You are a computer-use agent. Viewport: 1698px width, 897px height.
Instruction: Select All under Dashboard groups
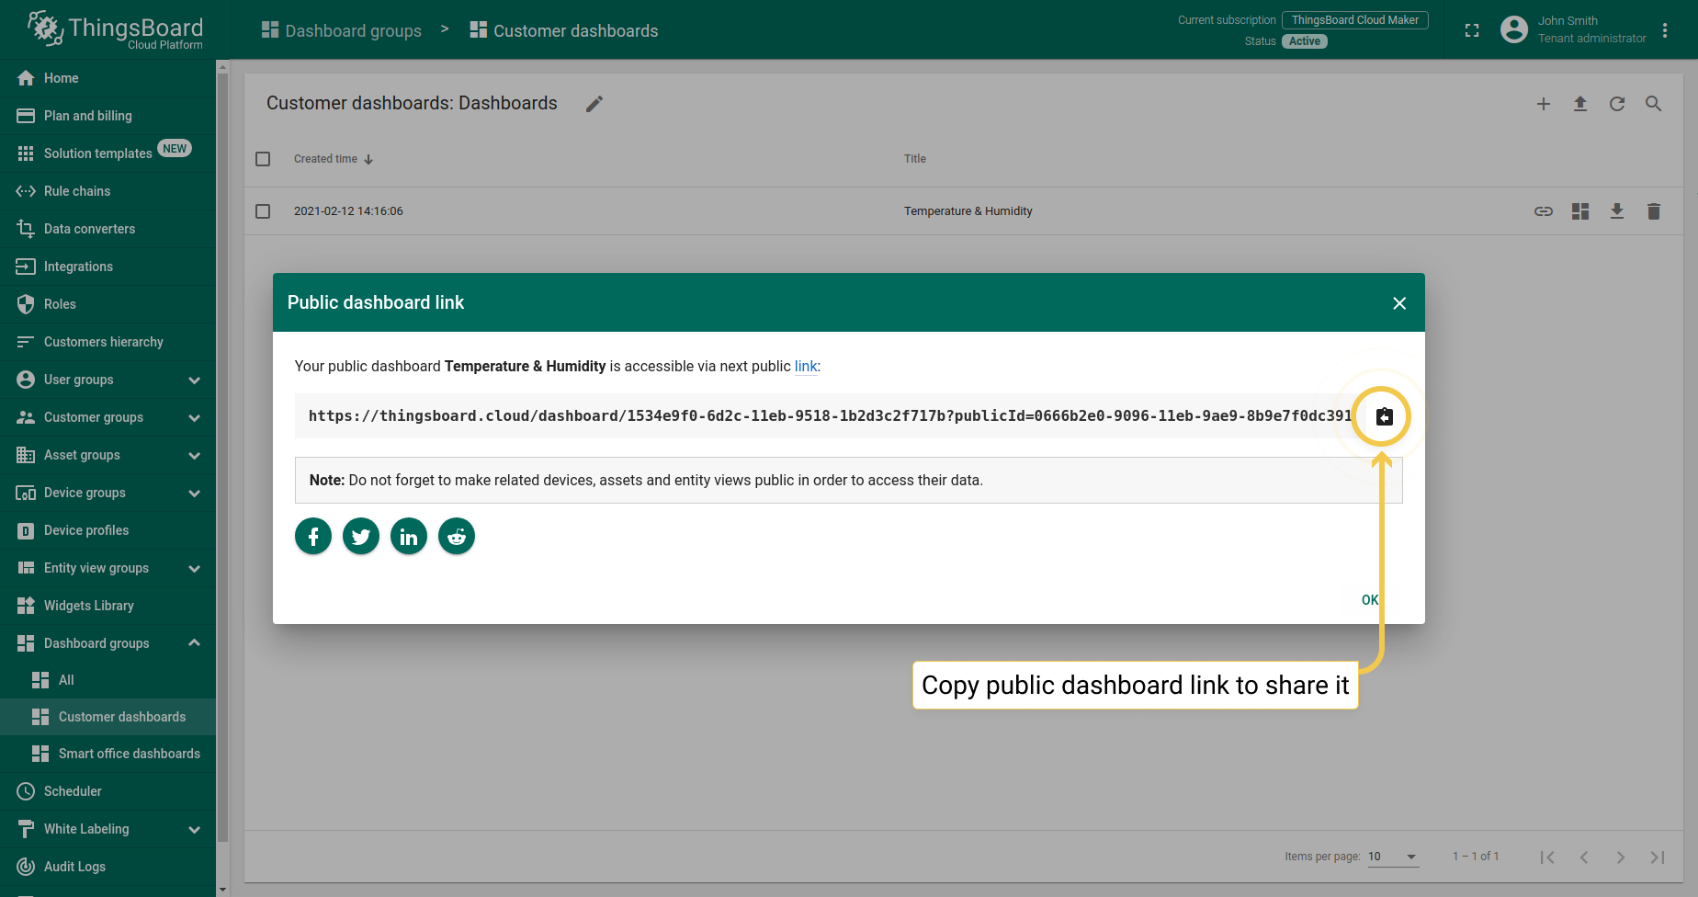(x=108, y=680)
